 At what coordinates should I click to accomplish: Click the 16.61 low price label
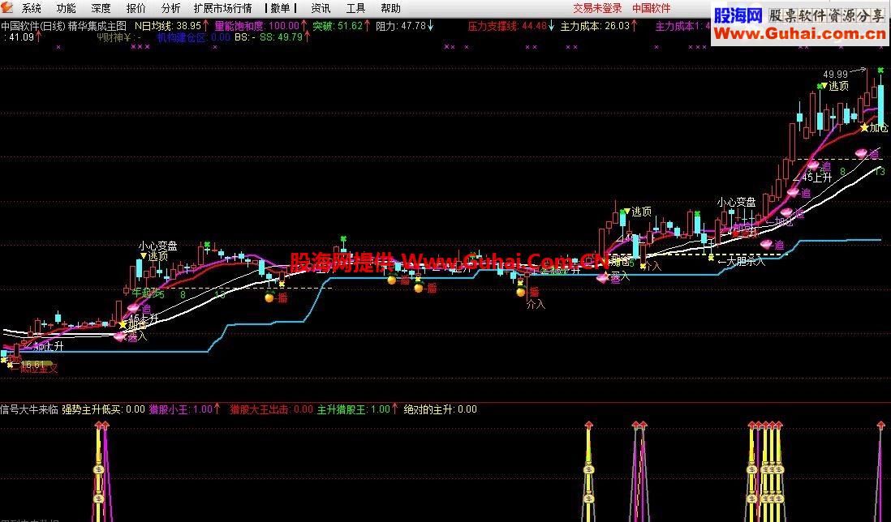32,364
